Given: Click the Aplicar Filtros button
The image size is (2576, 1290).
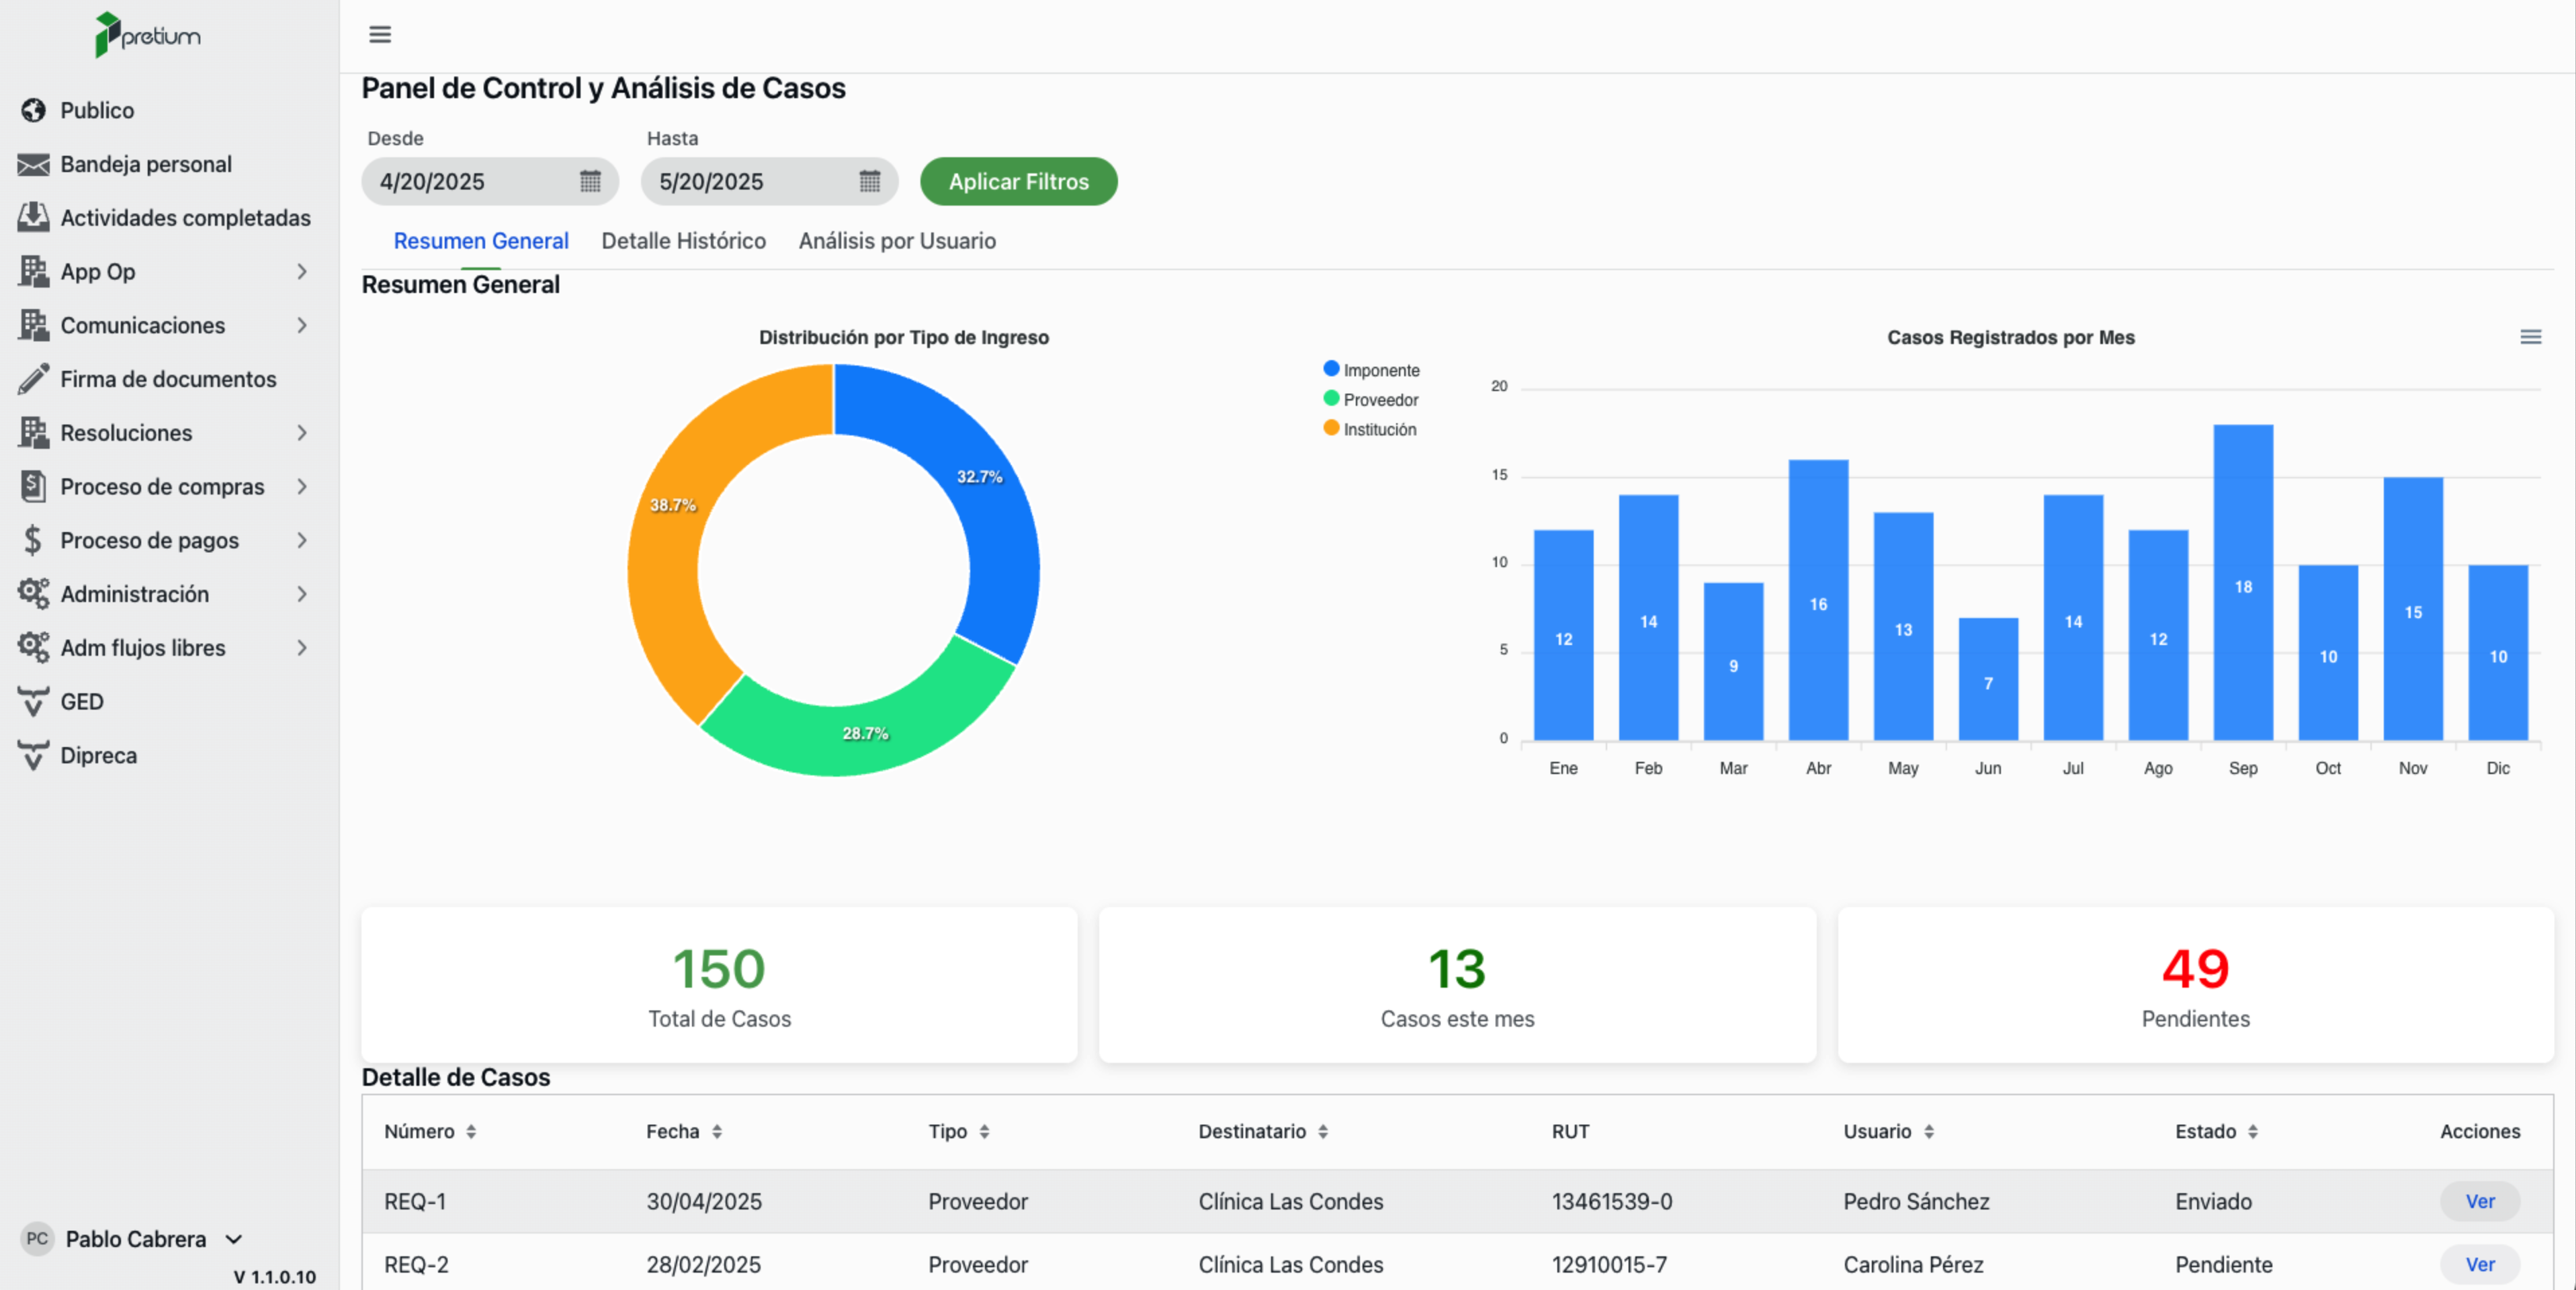Looking at the screenshot, I should pyautogui.click(x=1018, y=182).
